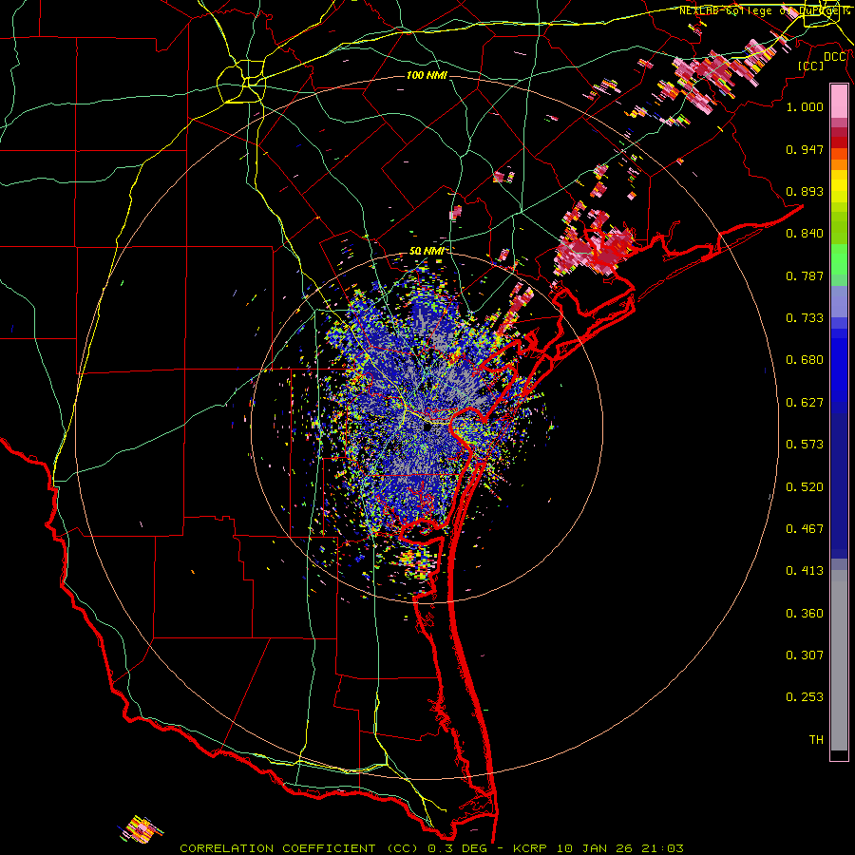The width and height of the screenshot is (855, 855).
Task: Click the 0.307 scale value
Action: (x=805, y=655)
